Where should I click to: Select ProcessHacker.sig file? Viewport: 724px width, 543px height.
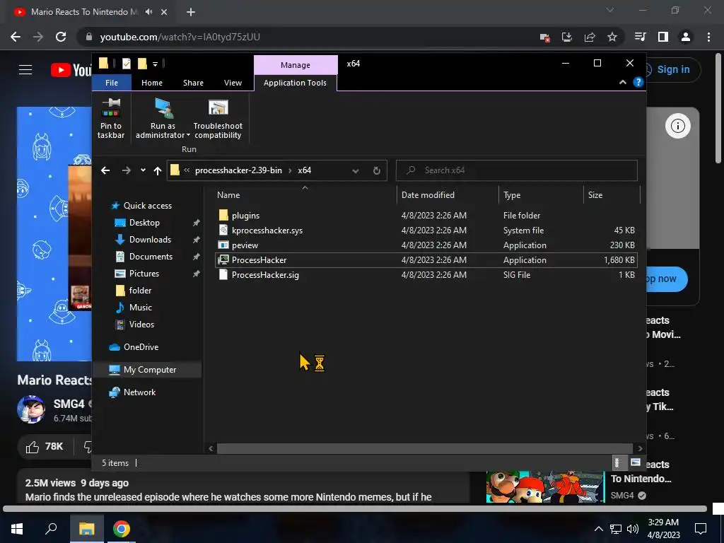click(x=425, y=275)
